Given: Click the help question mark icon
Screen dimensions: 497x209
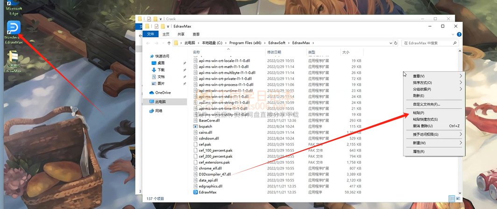Looking at the screenshot, I should point(458,34).
